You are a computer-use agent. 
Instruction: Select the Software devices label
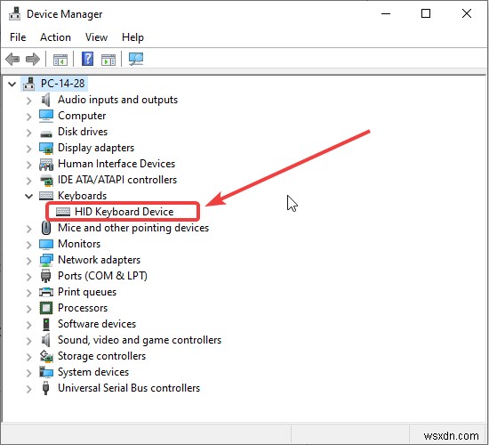tap(97, 324)
